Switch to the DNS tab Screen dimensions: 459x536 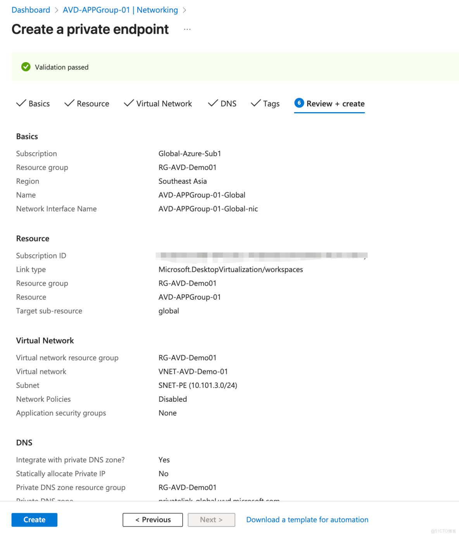pyautogui.click(x=229, y=103)
